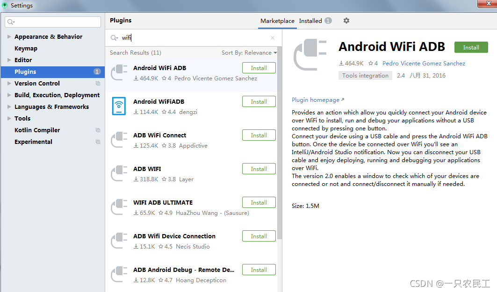The height and width of the screenshot is (292, 497).
Task: Open Pedro Vicente Gomez Sanchez author link
Action: (424, 64)
